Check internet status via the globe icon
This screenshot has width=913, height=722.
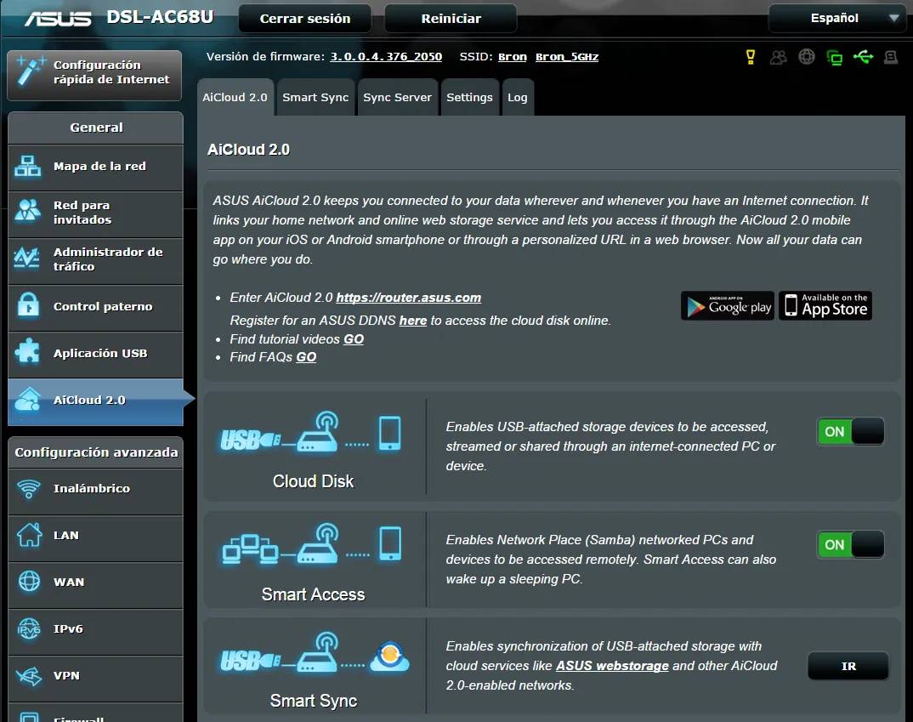806,55
